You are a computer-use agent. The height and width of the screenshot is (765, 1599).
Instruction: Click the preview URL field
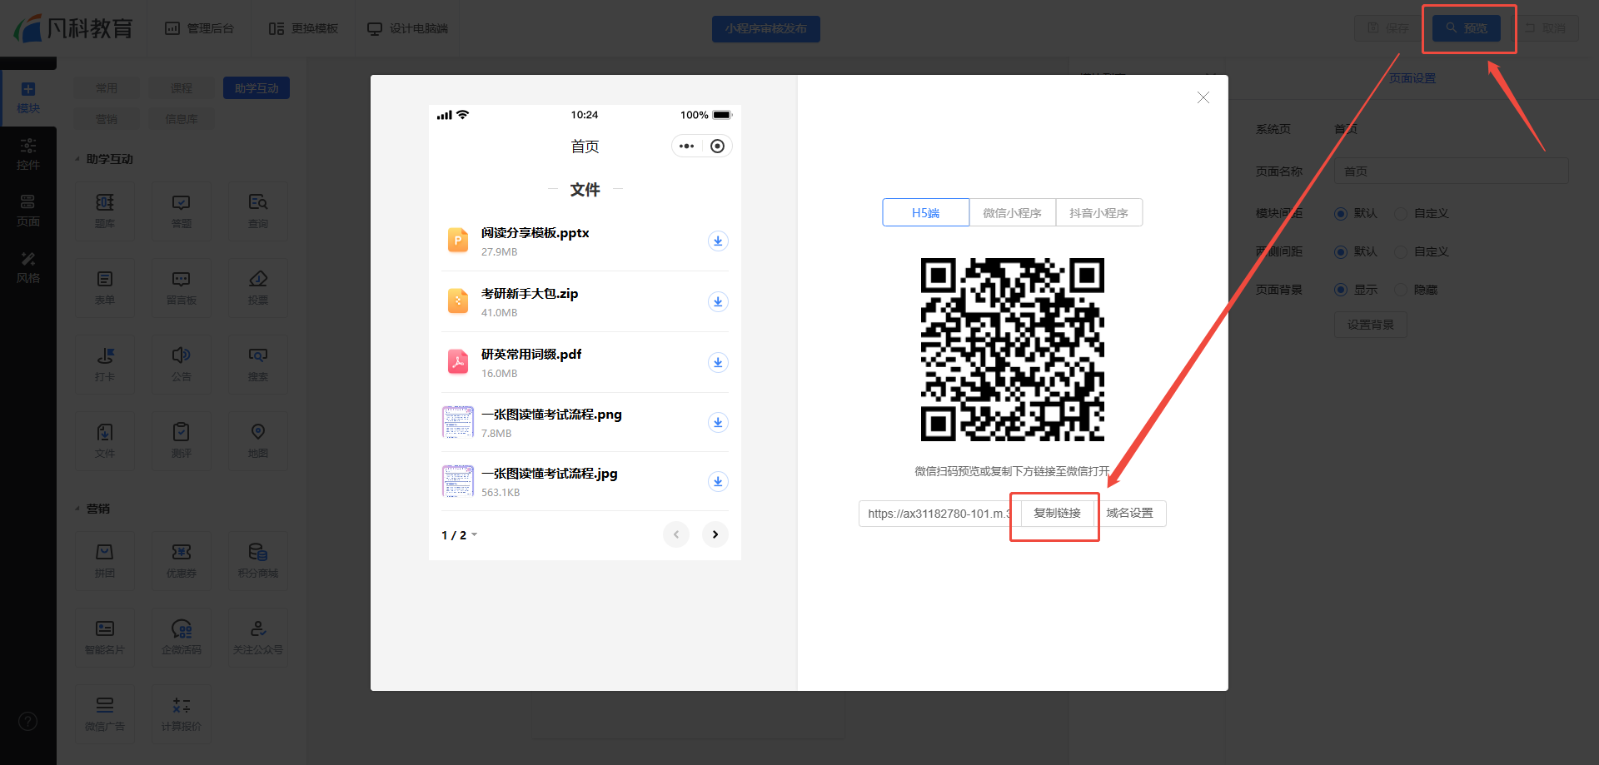pos(940,514)
